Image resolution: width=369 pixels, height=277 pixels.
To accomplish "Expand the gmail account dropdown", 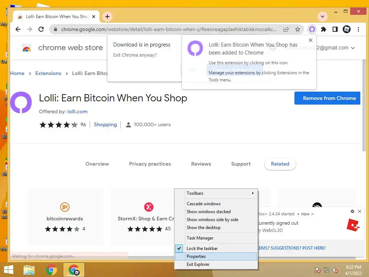I will coord(353,48).
